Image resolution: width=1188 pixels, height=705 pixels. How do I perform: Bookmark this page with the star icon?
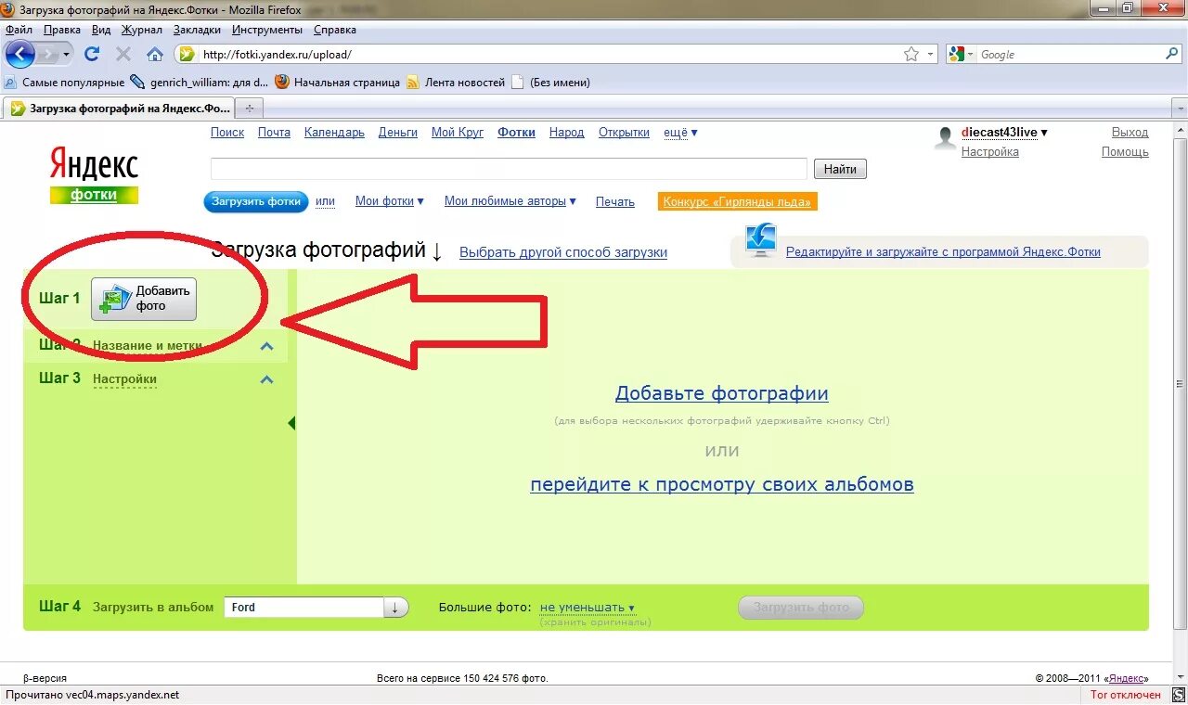tap(911, 55)
